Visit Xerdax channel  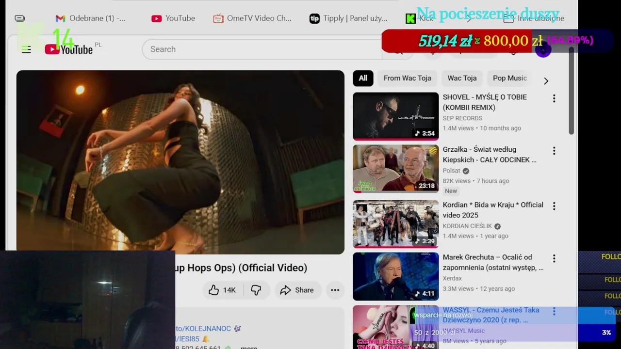[x=452, y=278]
